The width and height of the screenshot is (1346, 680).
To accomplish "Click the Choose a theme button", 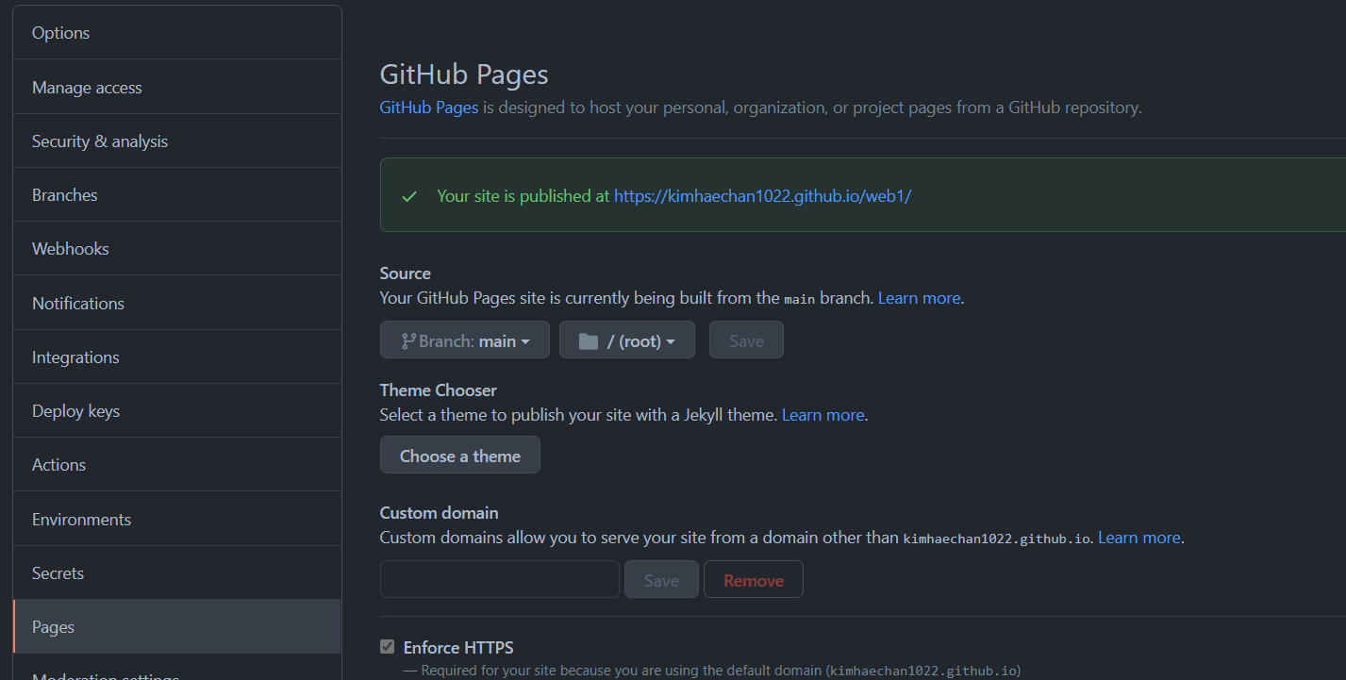I will pos(460,456).
